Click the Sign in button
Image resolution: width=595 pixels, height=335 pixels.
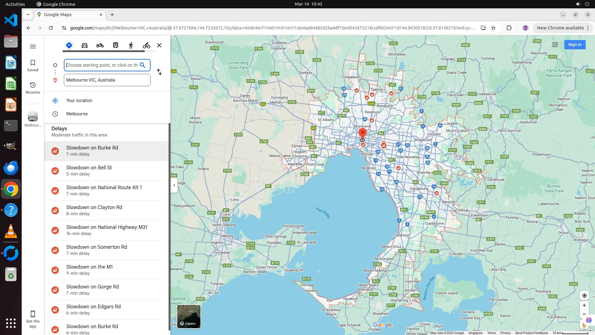pyautogui.click(x=575, y=45)
